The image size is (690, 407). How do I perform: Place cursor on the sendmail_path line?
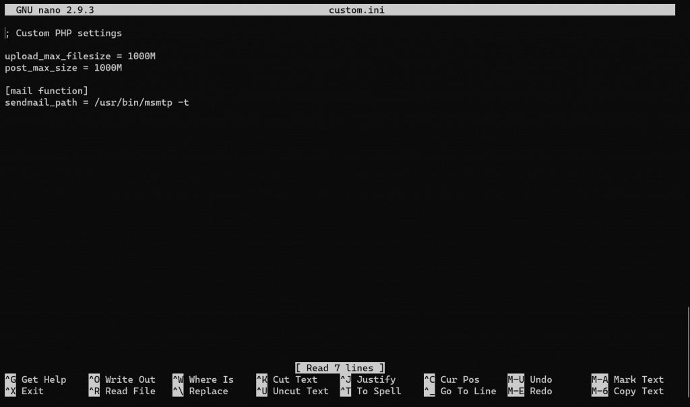(x=96, y=103)
